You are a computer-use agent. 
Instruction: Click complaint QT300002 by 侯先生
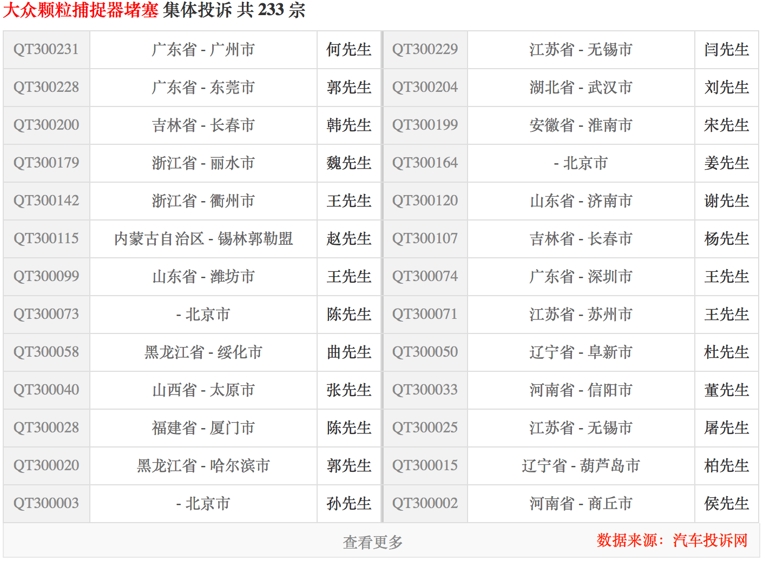point(425,504)
